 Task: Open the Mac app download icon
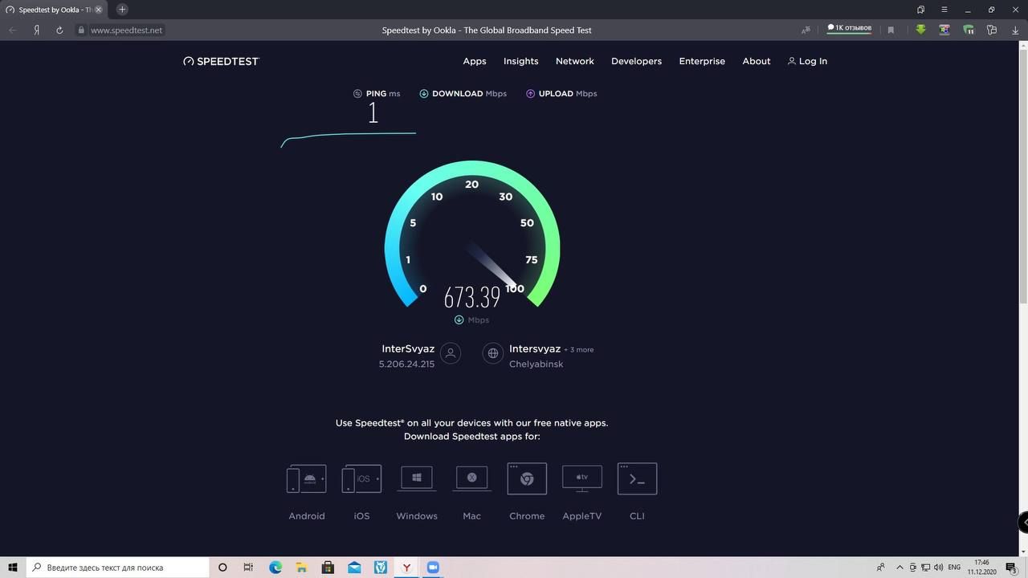472,478
